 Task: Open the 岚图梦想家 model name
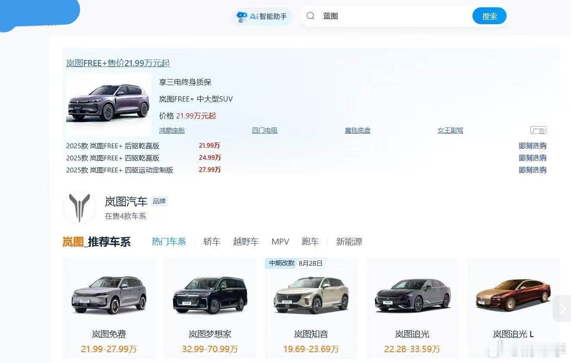point(210,334)
